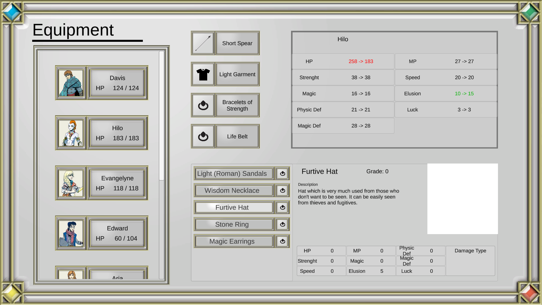The width and height of the screenshot is (542, 305).
Task: Open the Life Belt equipment slot
Action: pos(237,136)
